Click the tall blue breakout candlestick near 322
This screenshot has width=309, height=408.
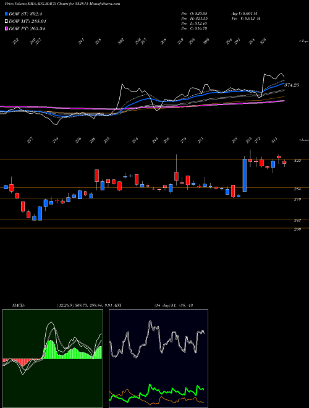(245, 175)
